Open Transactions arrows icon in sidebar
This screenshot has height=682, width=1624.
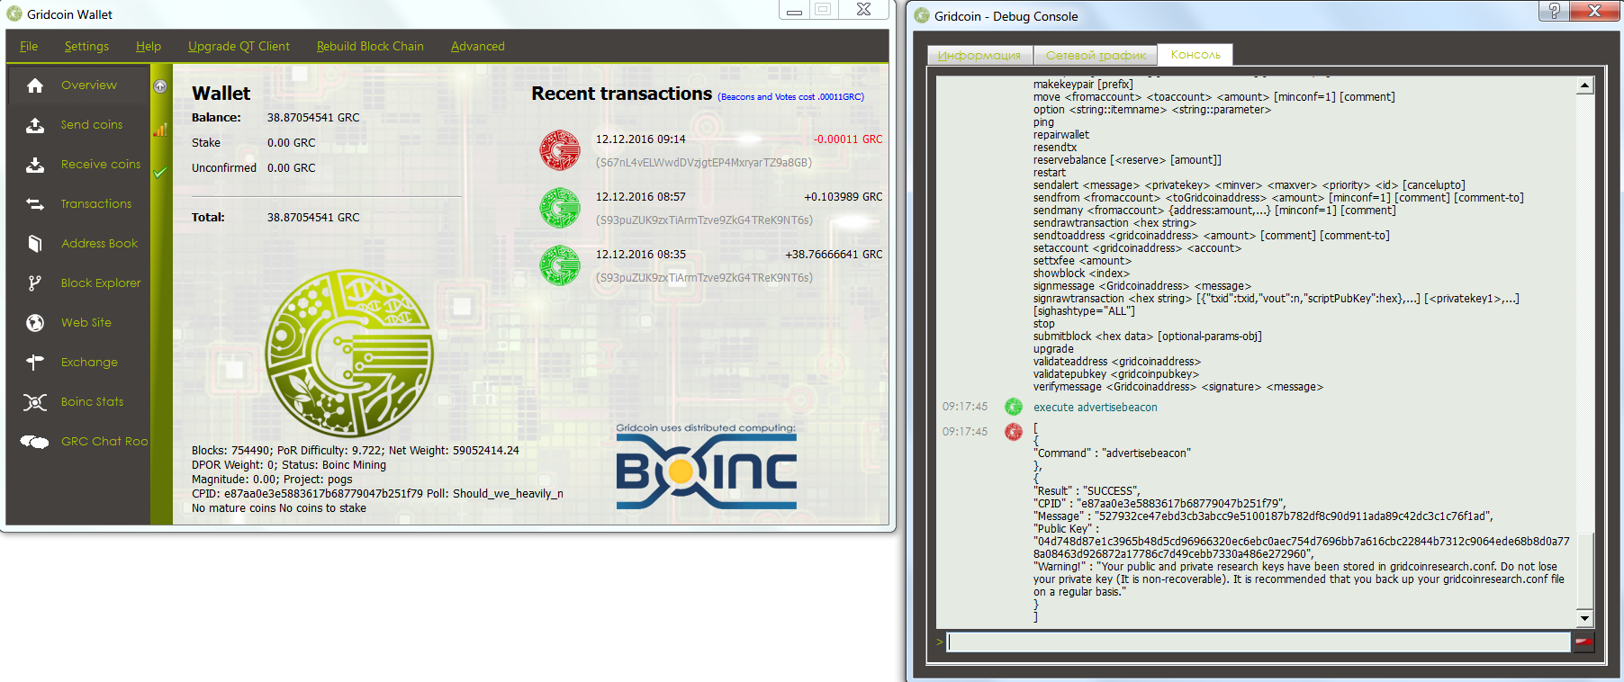click(35, 204)
